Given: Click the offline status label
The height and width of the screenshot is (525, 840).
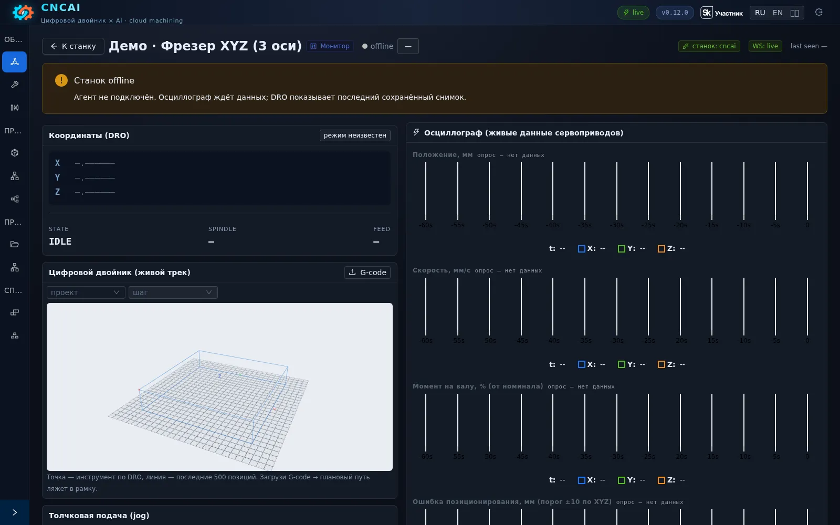Looking at the screenshot, I should click(x=382, y=46).
